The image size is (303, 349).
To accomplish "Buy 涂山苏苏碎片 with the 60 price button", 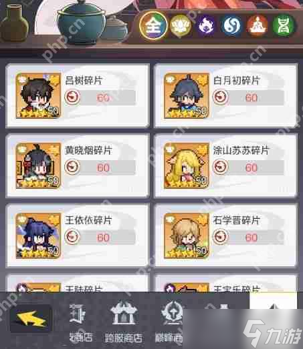I will [x=248, y=167].
